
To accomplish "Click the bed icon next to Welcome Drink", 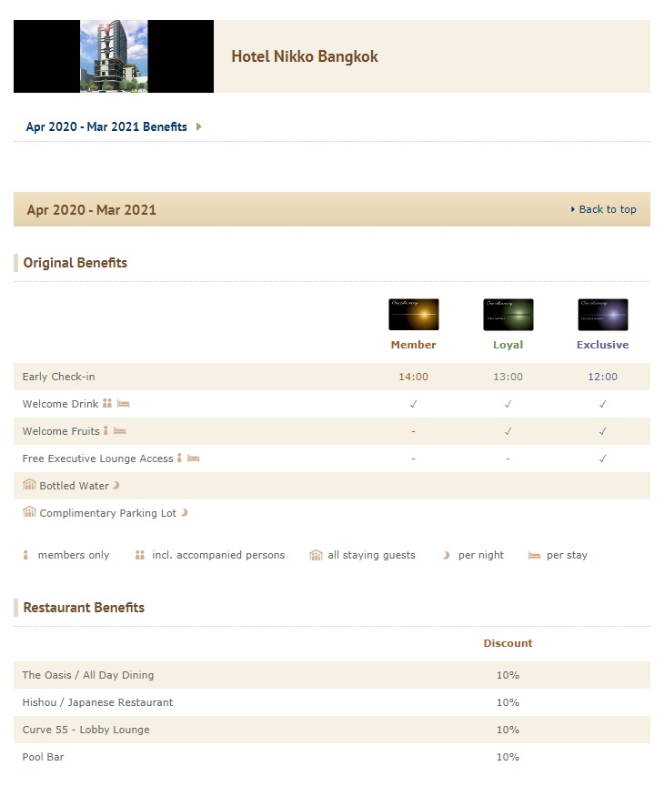I will [x=124, y=404].
